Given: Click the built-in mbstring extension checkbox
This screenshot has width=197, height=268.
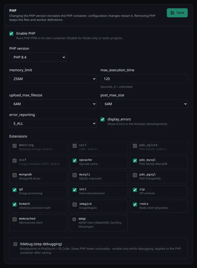Looking at the screenshot, I should (x=15, y=146).
